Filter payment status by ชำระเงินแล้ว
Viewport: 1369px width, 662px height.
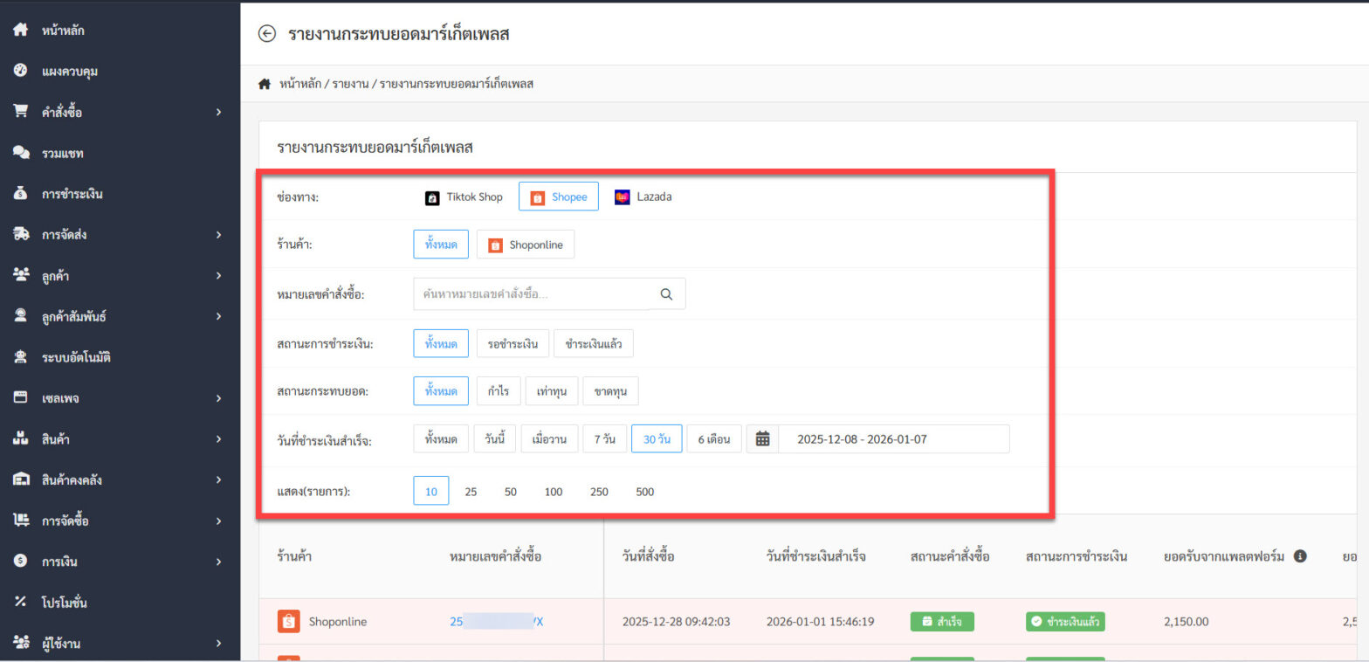pyautogui.click(x=593, y=344)
